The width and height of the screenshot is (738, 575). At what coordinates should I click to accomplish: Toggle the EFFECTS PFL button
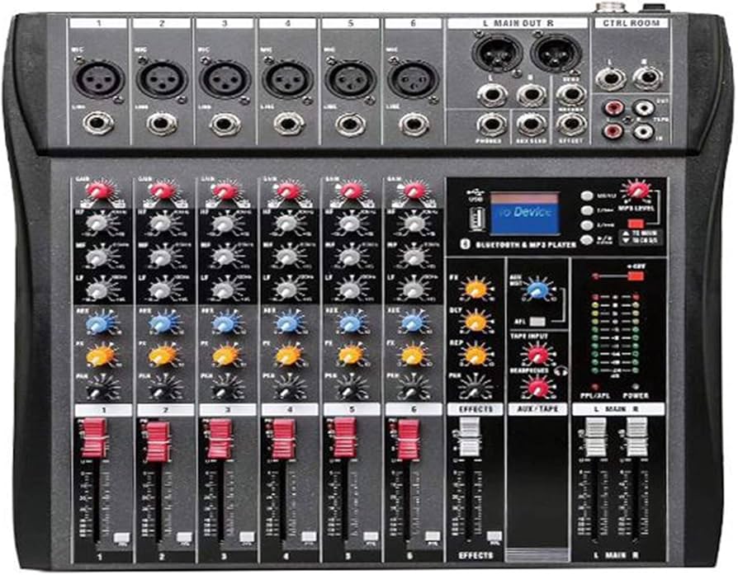click(x=494, y=537)
